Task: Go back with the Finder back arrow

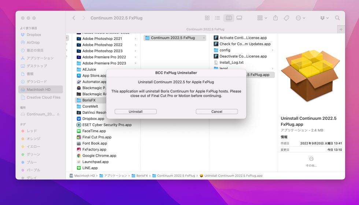Action: coord(74,18)
